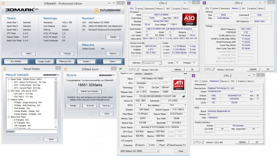This screenshot has height=156, width=277.
Task: Click the Result Details window title icon
Action: tap(5, 69)
